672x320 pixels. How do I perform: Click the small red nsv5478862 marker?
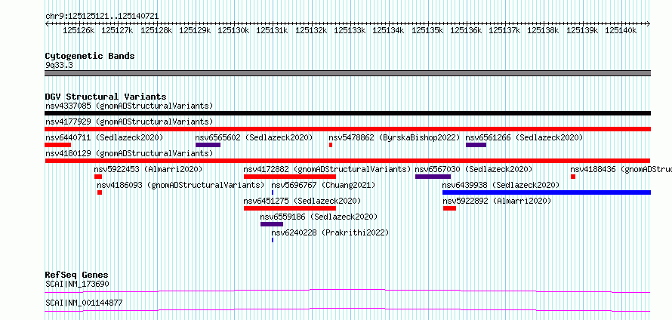click(331, 145)
